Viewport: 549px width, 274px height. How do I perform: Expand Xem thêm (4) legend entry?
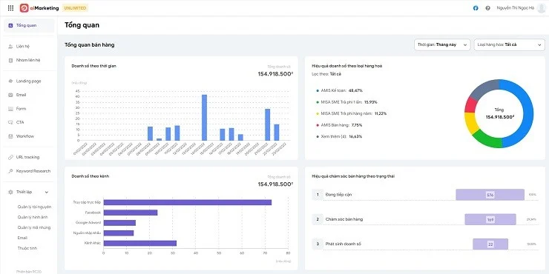click(339, 136)
